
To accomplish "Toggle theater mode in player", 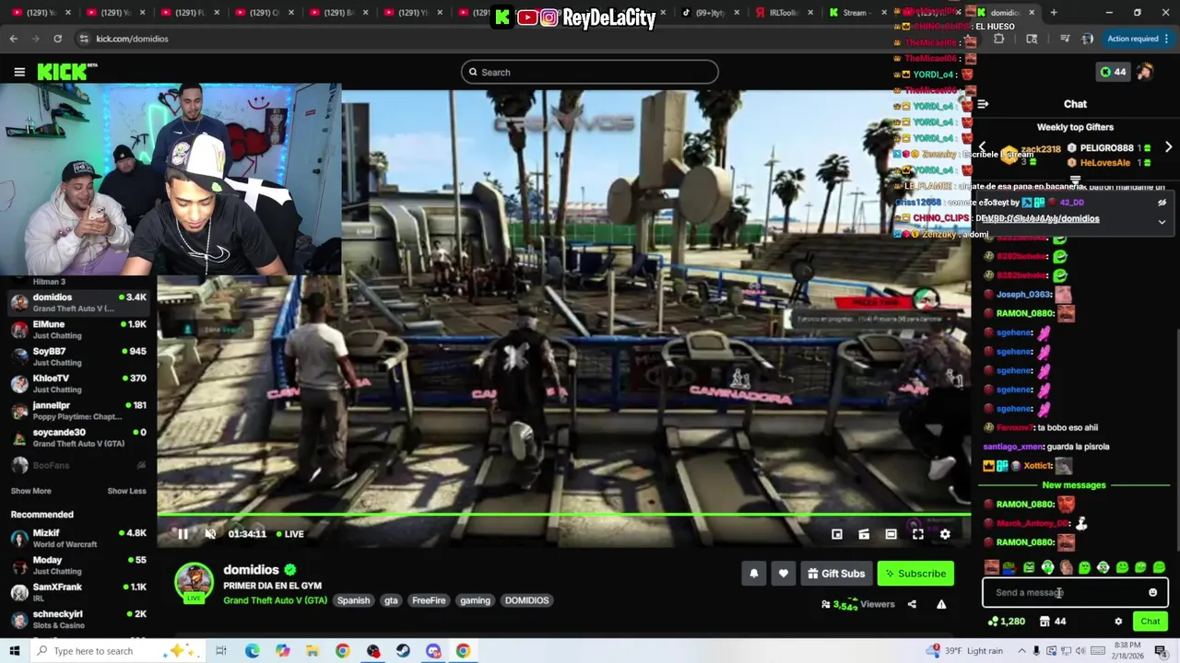I will pos(891,534).
